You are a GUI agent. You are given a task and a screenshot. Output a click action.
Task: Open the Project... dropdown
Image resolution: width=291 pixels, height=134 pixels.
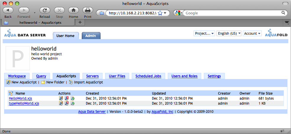point(204,33)
